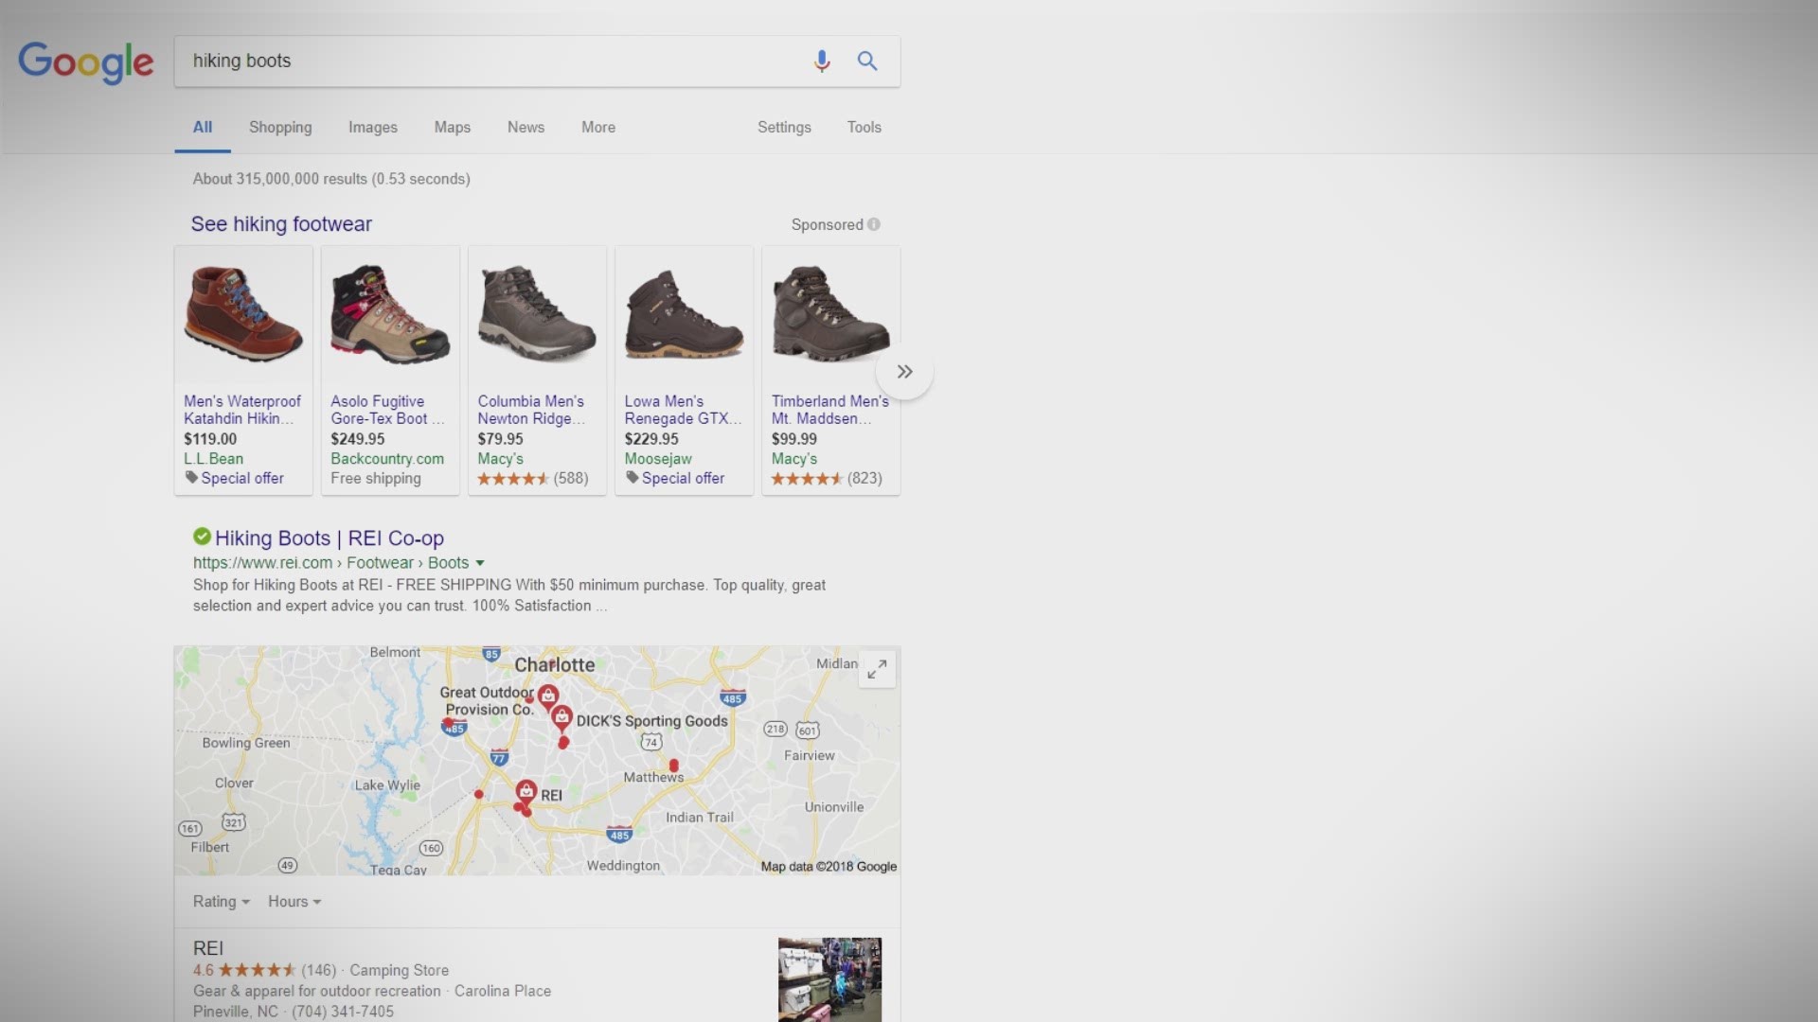Click the REI pin on the map
This screenshot has height=1022, width=1818.
526,791
